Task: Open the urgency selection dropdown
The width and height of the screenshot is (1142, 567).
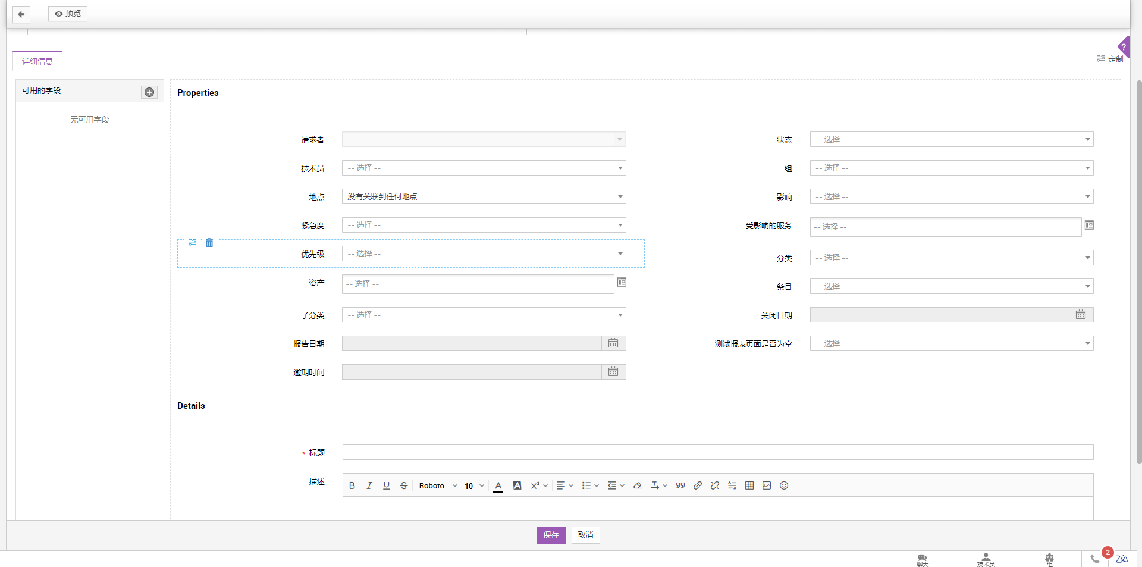Action: (x=484, y=225)
